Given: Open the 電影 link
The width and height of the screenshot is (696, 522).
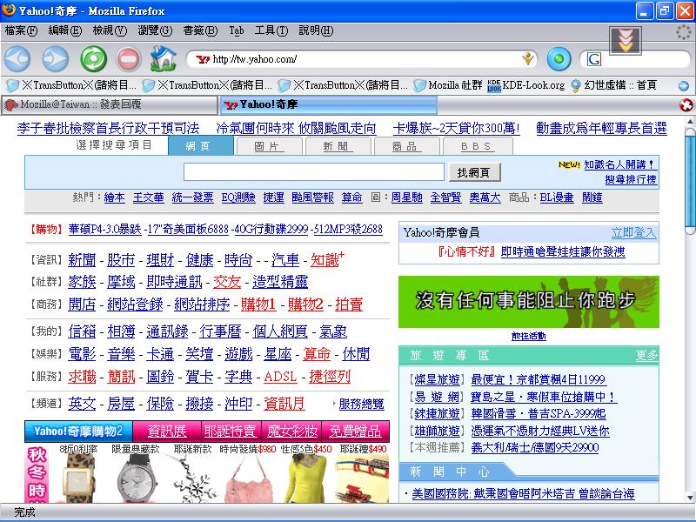Looking at the screenshot, I should (x=82, y=354).
